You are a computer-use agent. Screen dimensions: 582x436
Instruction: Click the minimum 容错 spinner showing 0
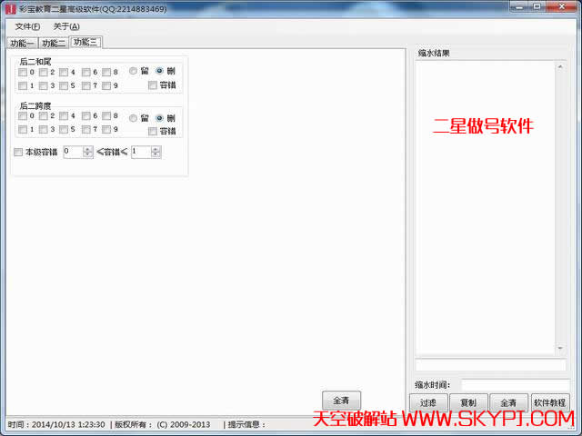[x=73, y=153]
